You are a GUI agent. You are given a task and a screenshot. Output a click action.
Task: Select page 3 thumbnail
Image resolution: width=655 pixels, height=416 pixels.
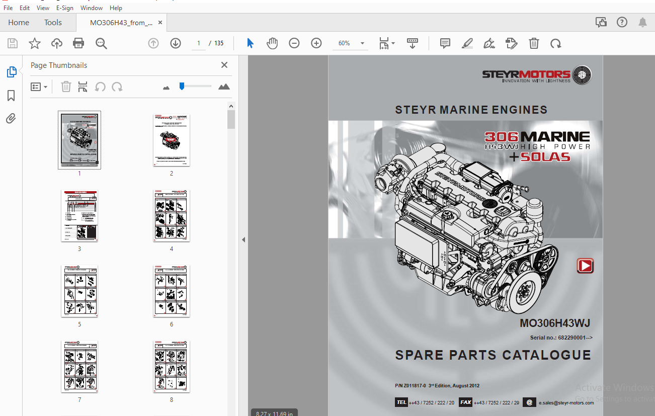point(79,215)
